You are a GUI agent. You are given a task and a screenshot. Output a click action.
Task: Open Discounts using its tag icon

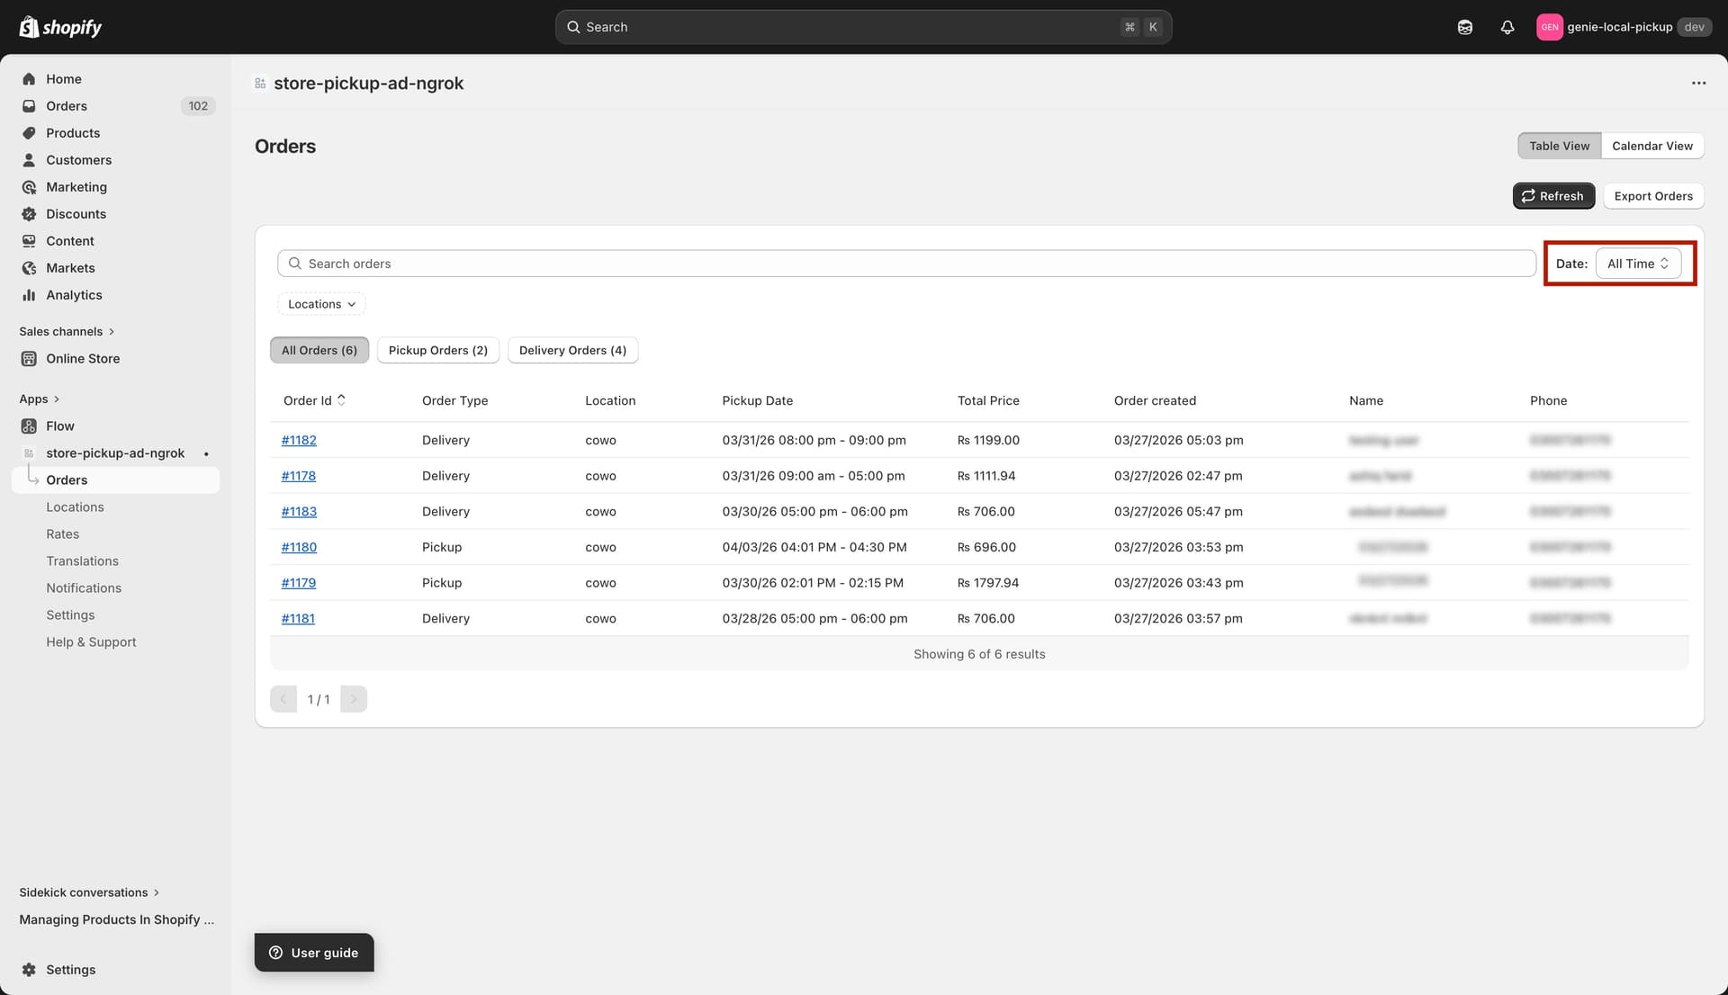(x=30, y=214)
